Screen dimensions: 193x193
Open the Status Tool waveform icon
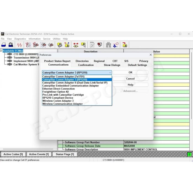point(20,45)
